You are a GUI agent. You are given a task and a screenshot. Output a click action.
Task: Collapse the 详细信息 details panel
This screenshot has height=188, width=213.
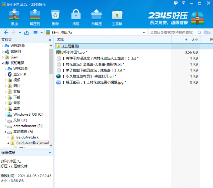50,153
